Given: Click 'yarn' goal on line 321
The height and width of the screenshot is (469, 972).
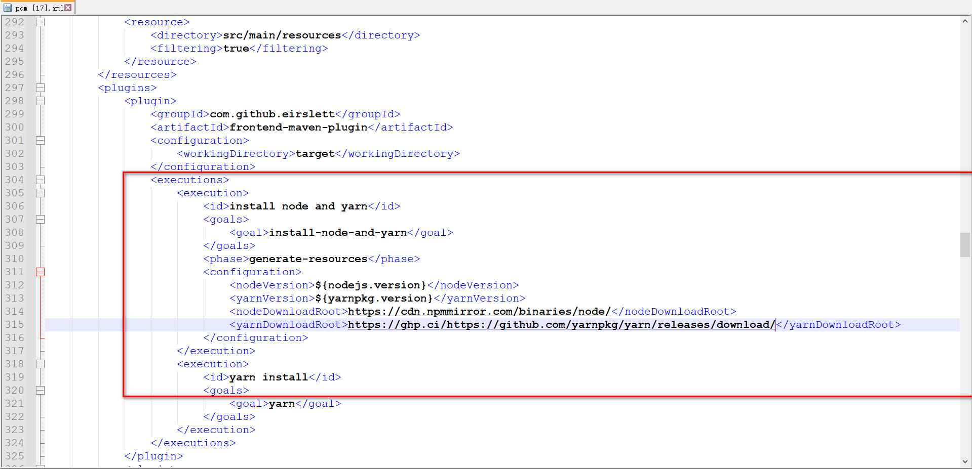Looking at the screenshot, I should (282, 404).
